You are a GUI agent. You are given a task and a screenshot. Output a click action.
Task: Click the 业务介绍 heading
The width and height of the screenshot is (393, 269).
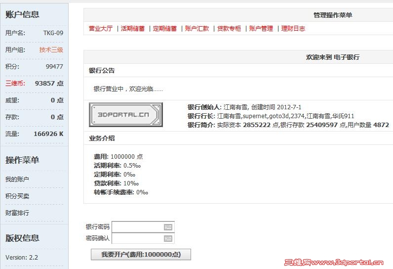pos(102,138)
